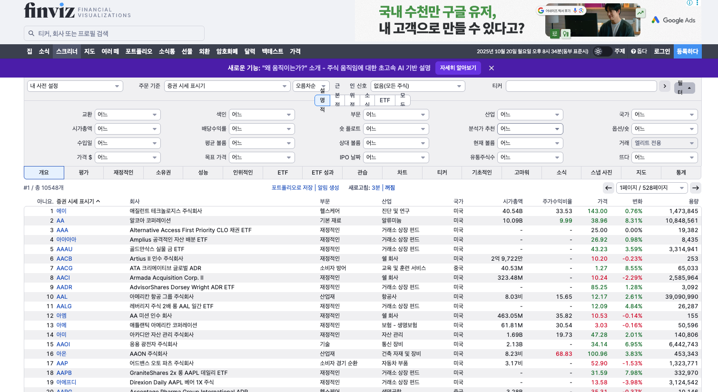Screen dimensions: 718x392
Task: Set refresh to 3분
Action: click(x=376, y=188)
